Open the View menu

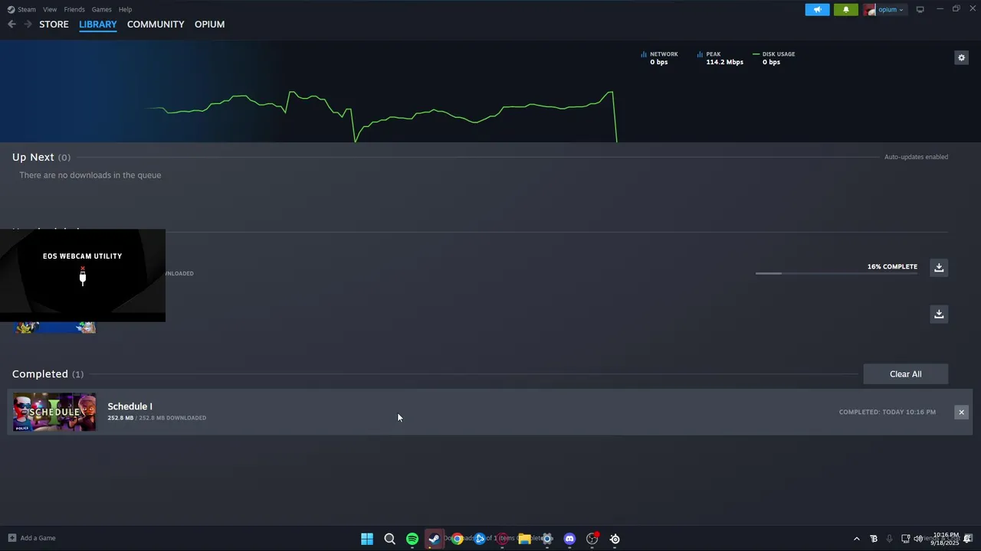click(50, 9)
